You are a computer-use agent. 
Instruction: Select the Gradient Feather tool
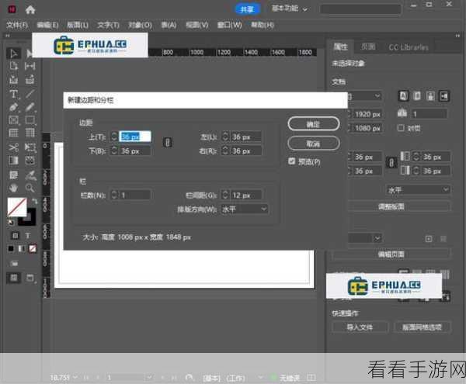(x=30, y=161)
